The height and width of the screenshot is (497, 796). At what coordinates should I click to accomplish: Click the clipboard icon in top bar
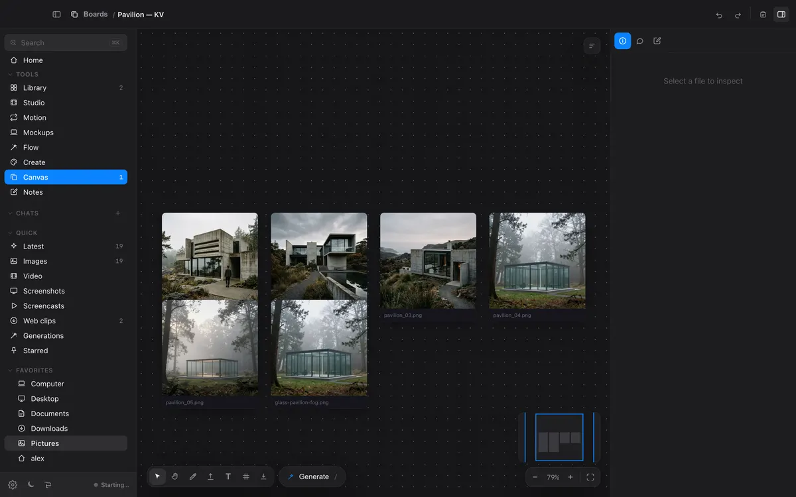pyautogui.click(x=763, y=15)
